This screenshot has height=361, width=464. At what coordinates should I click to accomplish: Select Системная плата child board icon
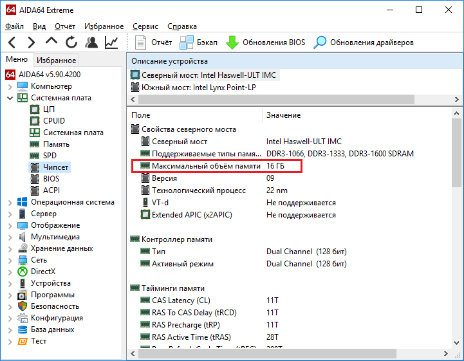[35, 133]
